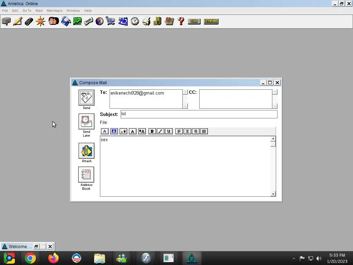Click the normal font size A icon

[133, 131]
